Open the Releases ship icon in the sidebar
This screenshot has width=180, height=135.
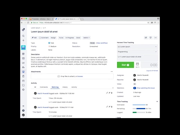(x=23, y=67)
